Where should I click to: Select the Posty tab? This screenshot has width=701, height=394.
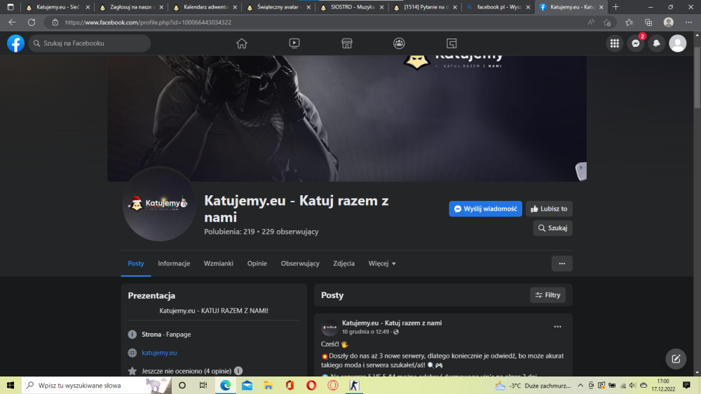136,264
